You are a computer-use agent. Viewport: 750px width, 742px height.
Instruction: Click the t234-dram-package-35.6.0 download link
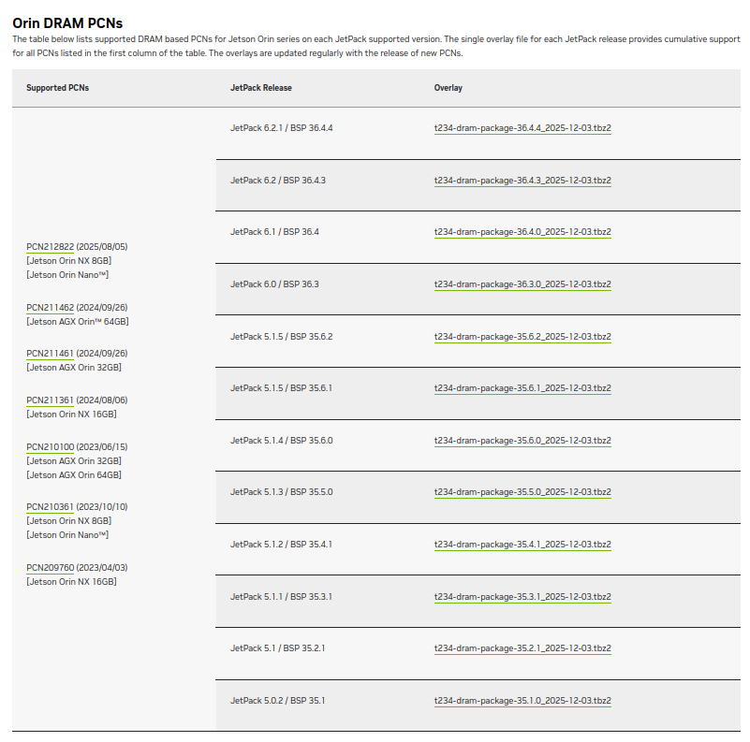tap(522, 441)
